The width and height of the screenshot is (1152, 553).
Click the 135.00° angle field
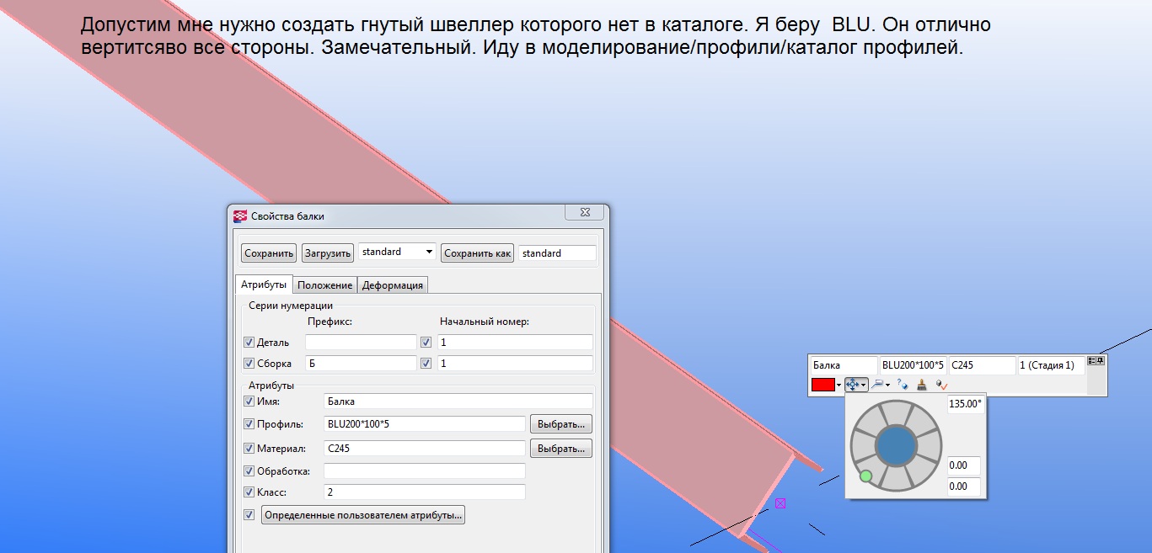965,404
